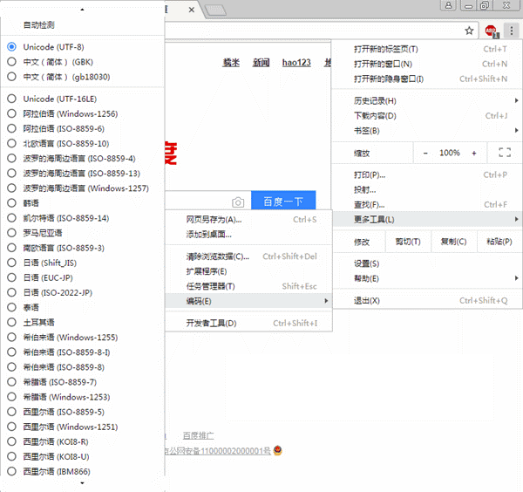Choose 打印(P)... menu item
Viewport: 523px width, 492px height.
(x=427, y=175)
